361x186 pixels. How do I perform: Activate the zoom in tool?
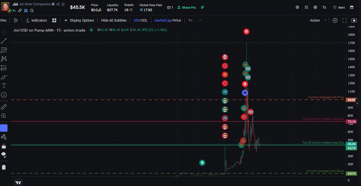(4, 116)
